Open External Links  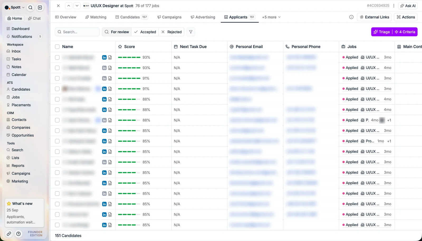click(374, 17)
